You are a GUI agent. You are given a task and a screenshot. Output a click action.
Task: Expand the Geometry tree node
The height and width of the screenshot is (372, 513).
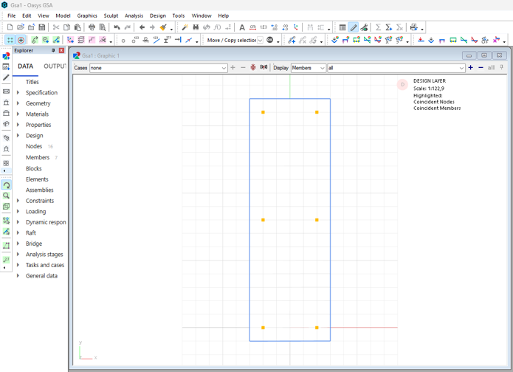(18, 103)
